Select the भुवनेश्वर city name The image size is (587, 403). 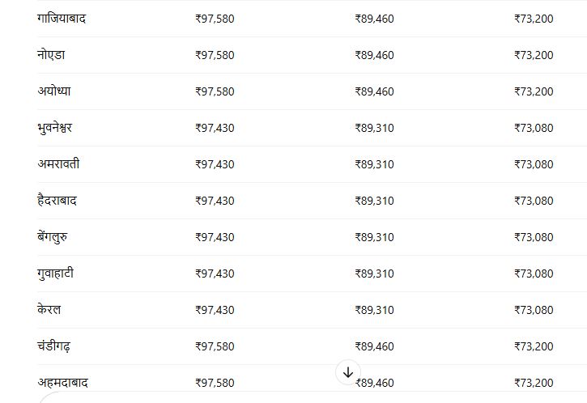click(x=55, y=128)
